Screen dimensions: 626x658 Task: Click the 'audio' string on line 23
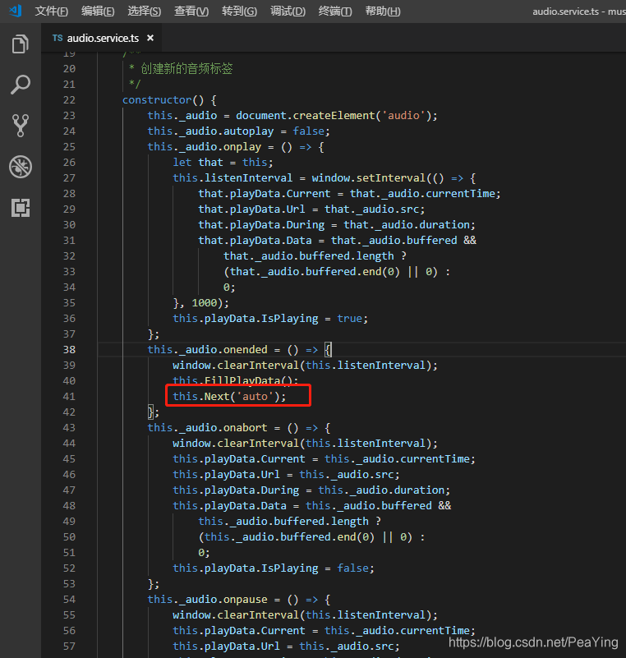tap(403, 115)
